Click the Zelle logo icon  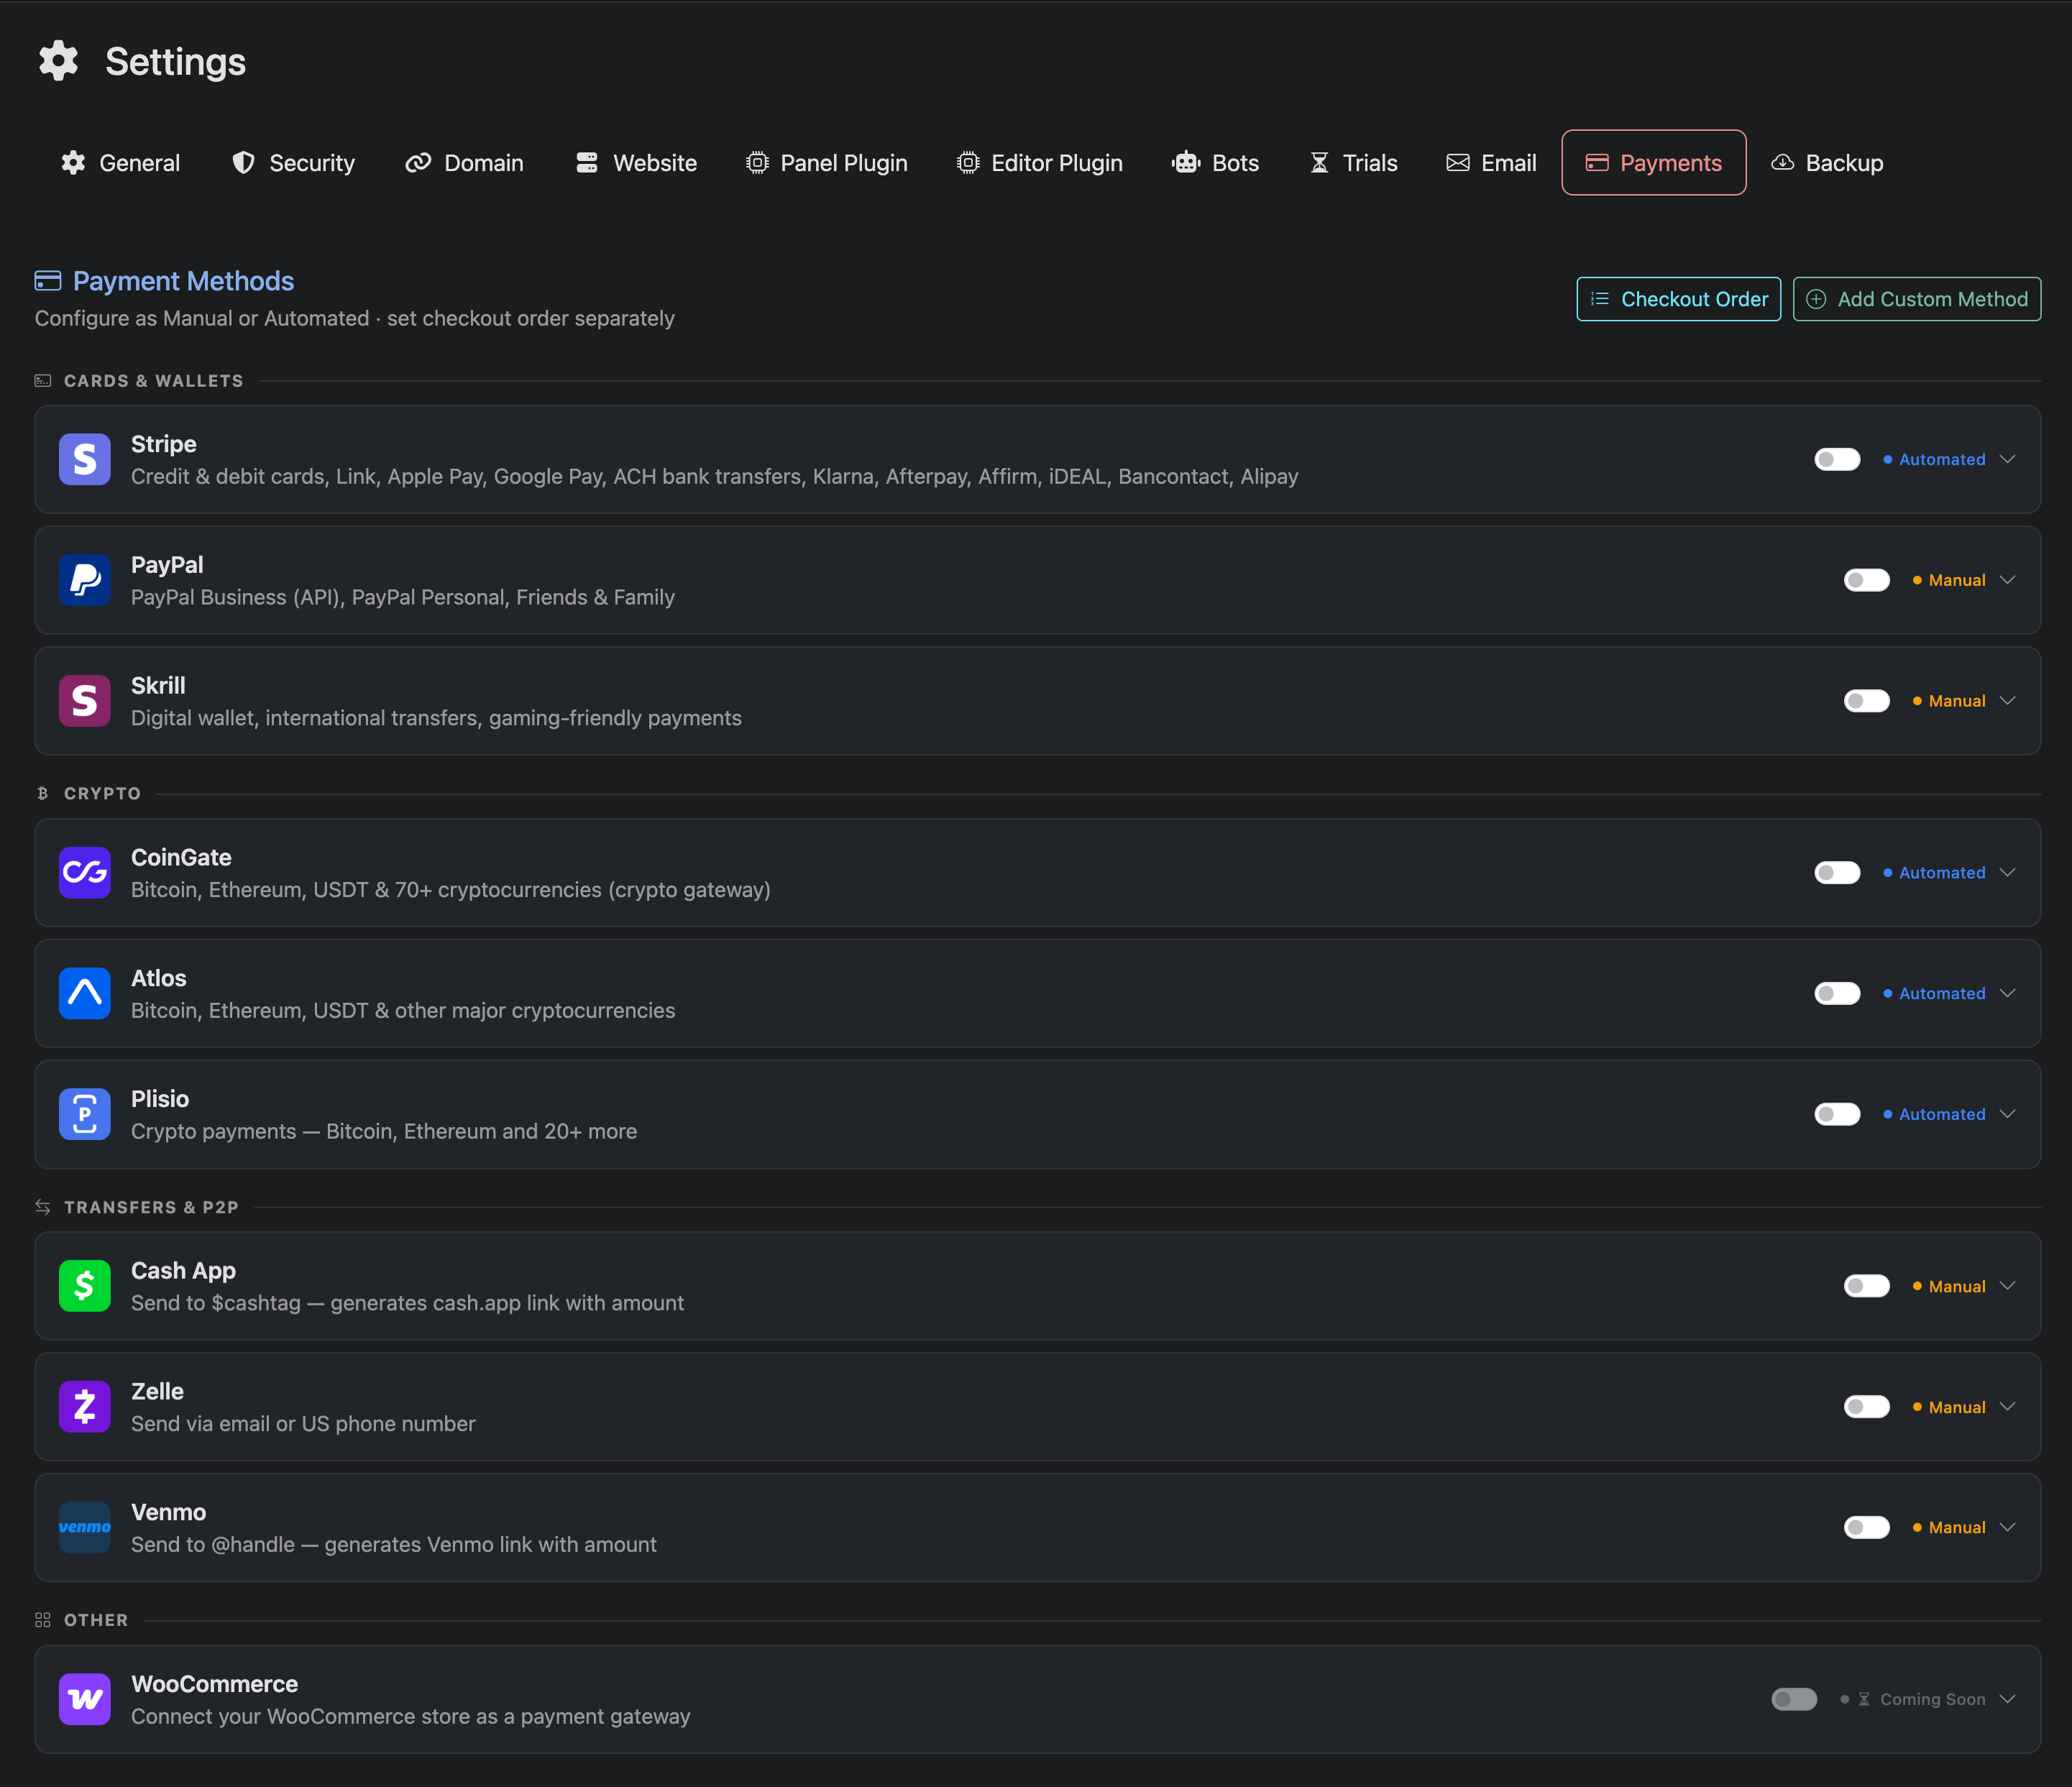click(x=85, y=1407)
